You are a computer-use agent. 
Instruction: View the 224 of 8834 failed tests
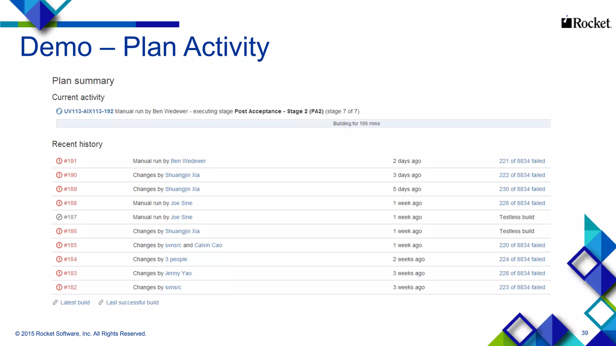click(x=522, y=259)
